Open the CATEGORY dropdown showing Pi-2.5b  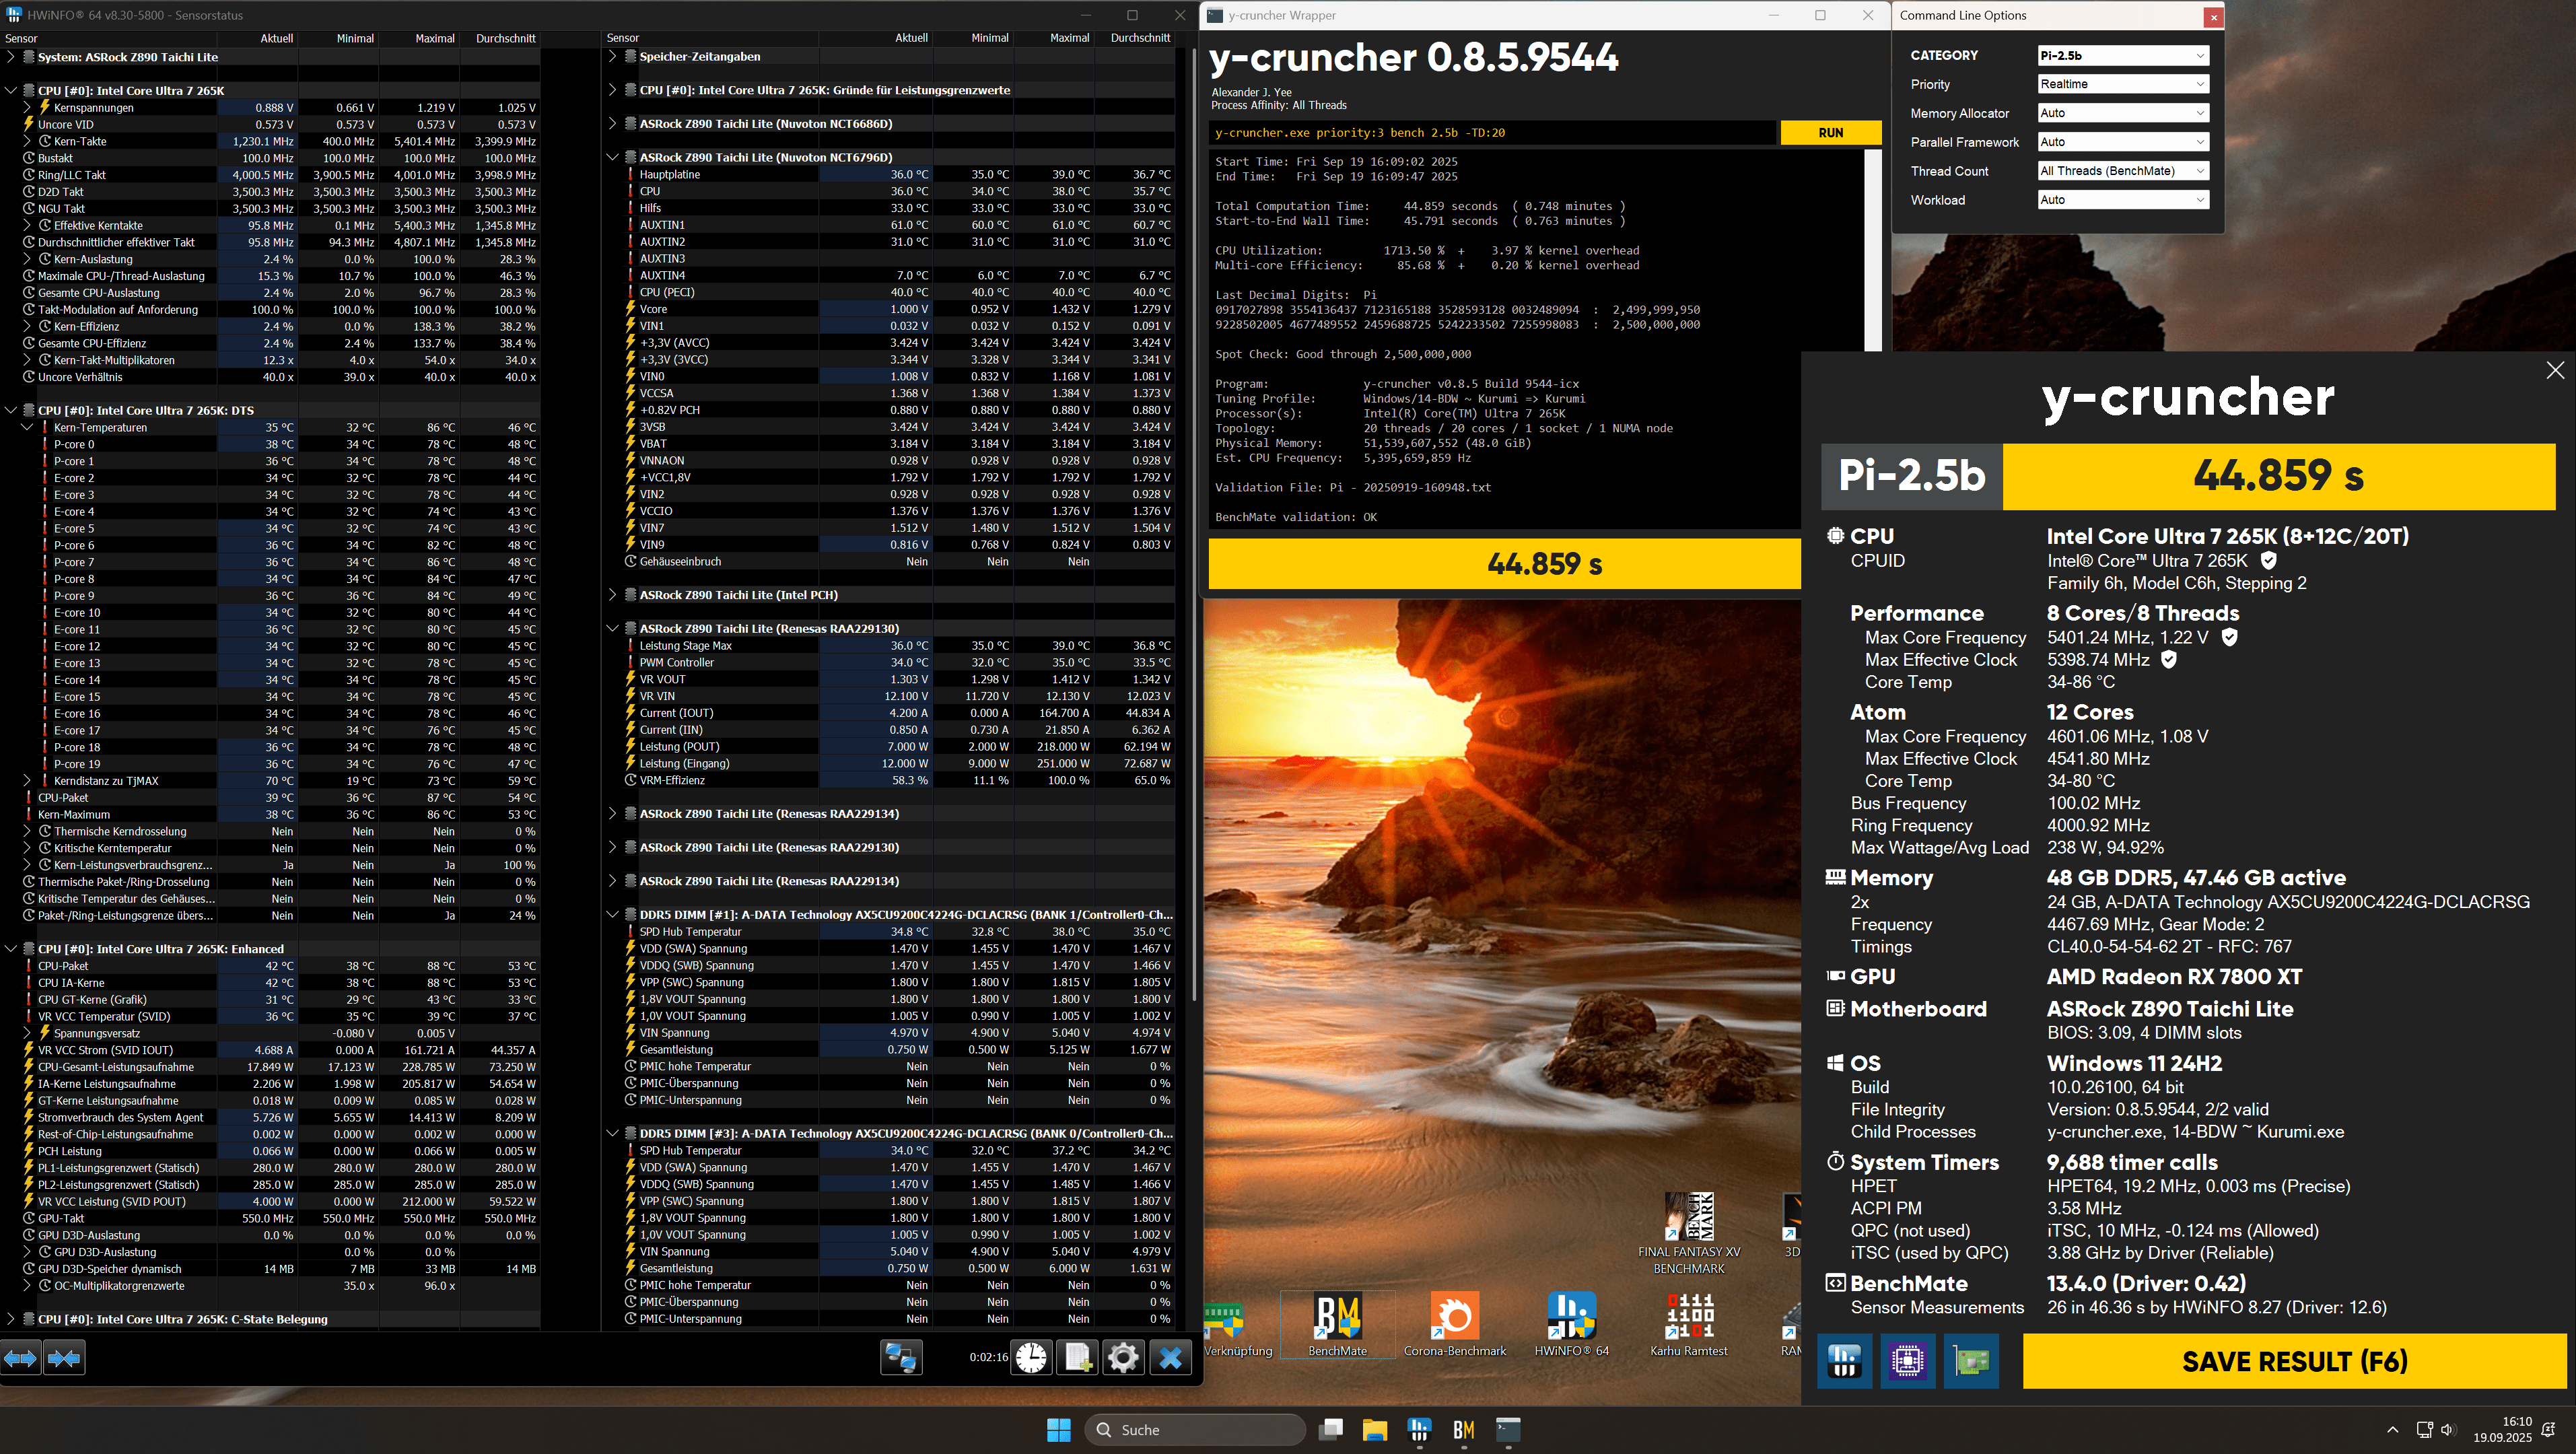coord(2122,56)
